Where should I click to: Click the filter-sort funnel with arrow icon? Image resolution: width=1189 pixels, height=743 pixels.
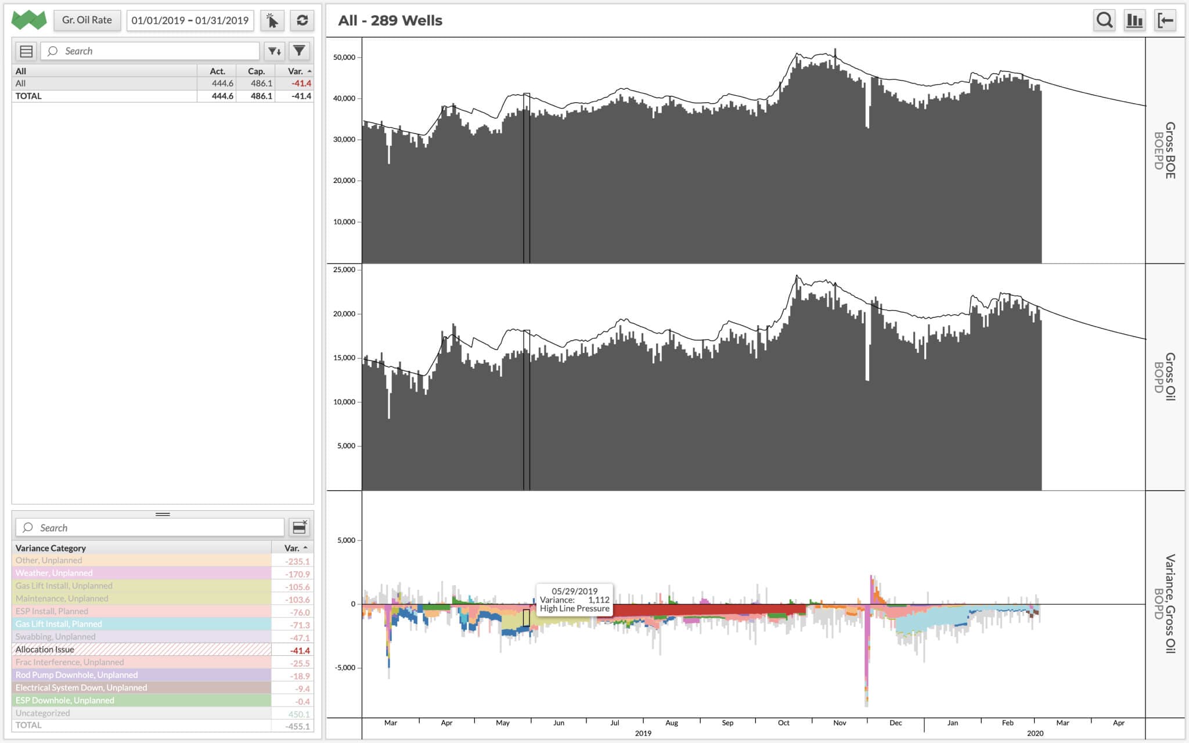pos(275,51)
